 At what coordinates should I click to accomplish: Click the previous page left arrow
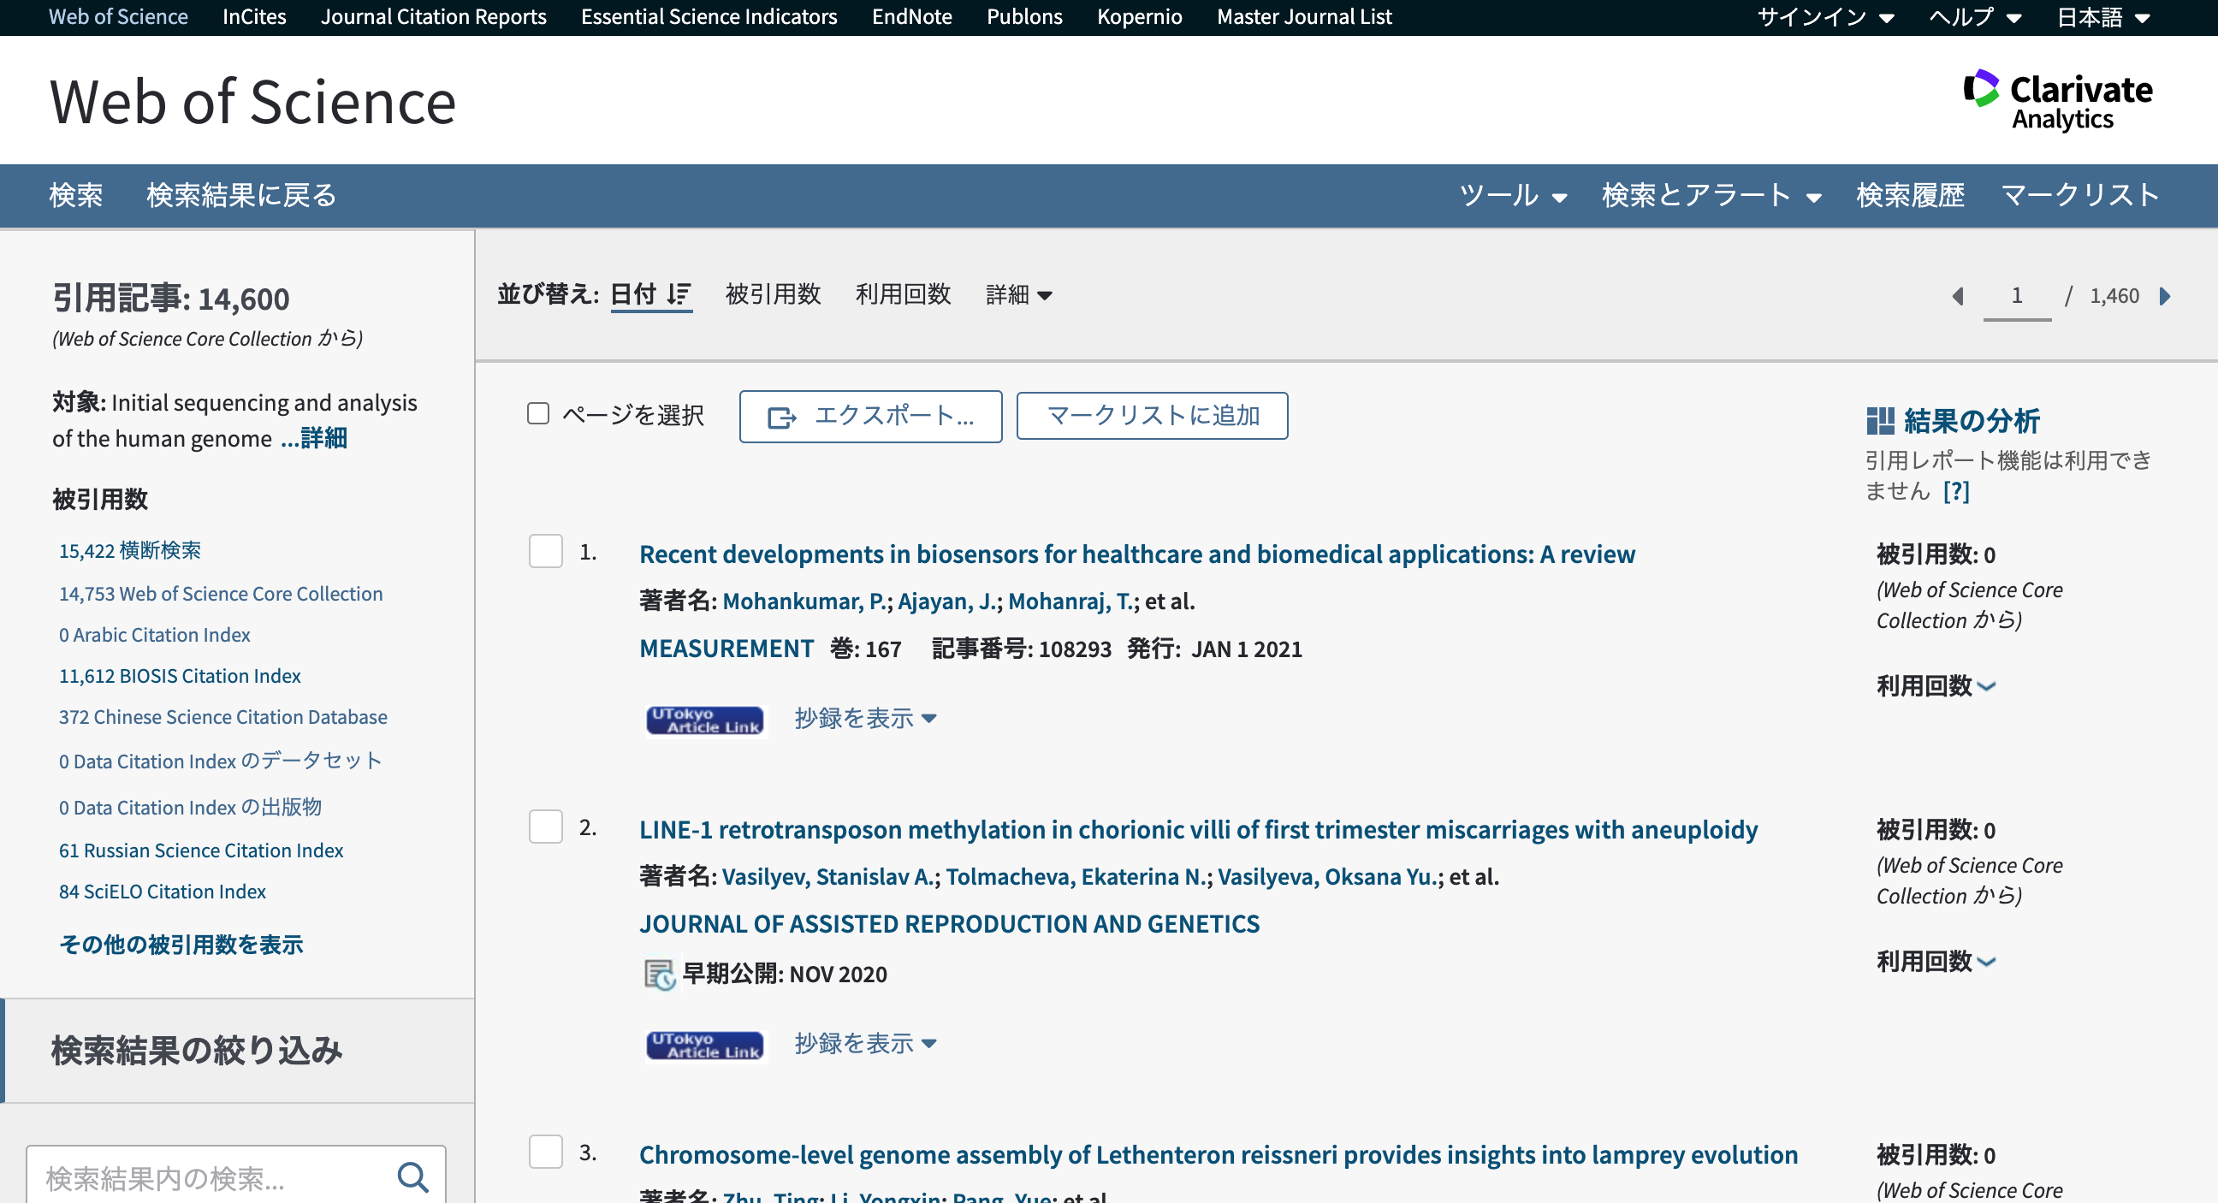1960,296
